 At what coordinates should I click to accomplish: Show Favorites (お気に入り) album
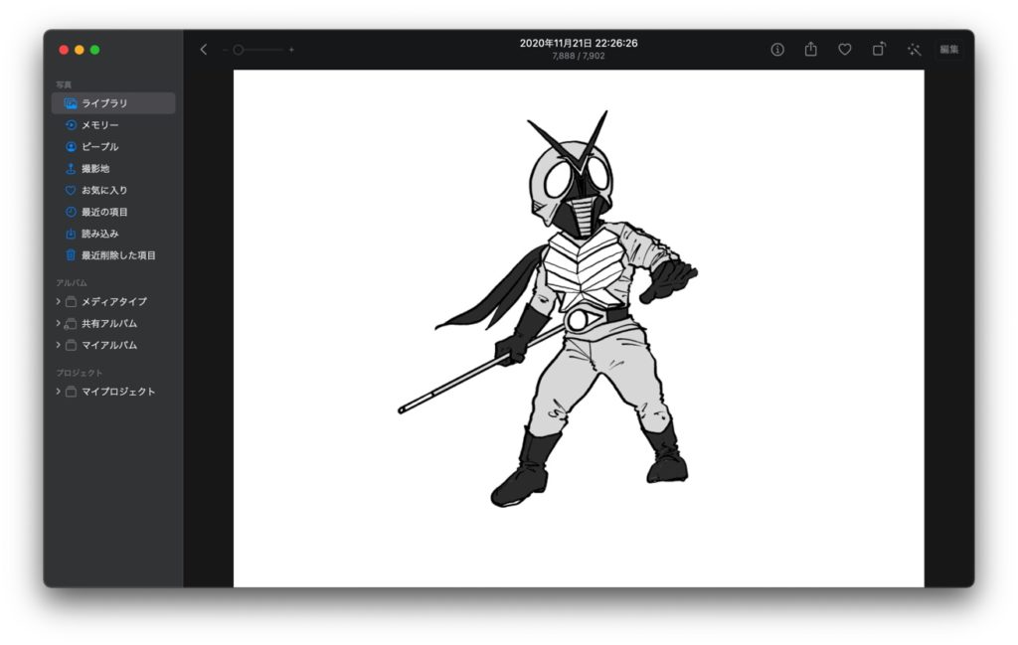click(113, 190)
